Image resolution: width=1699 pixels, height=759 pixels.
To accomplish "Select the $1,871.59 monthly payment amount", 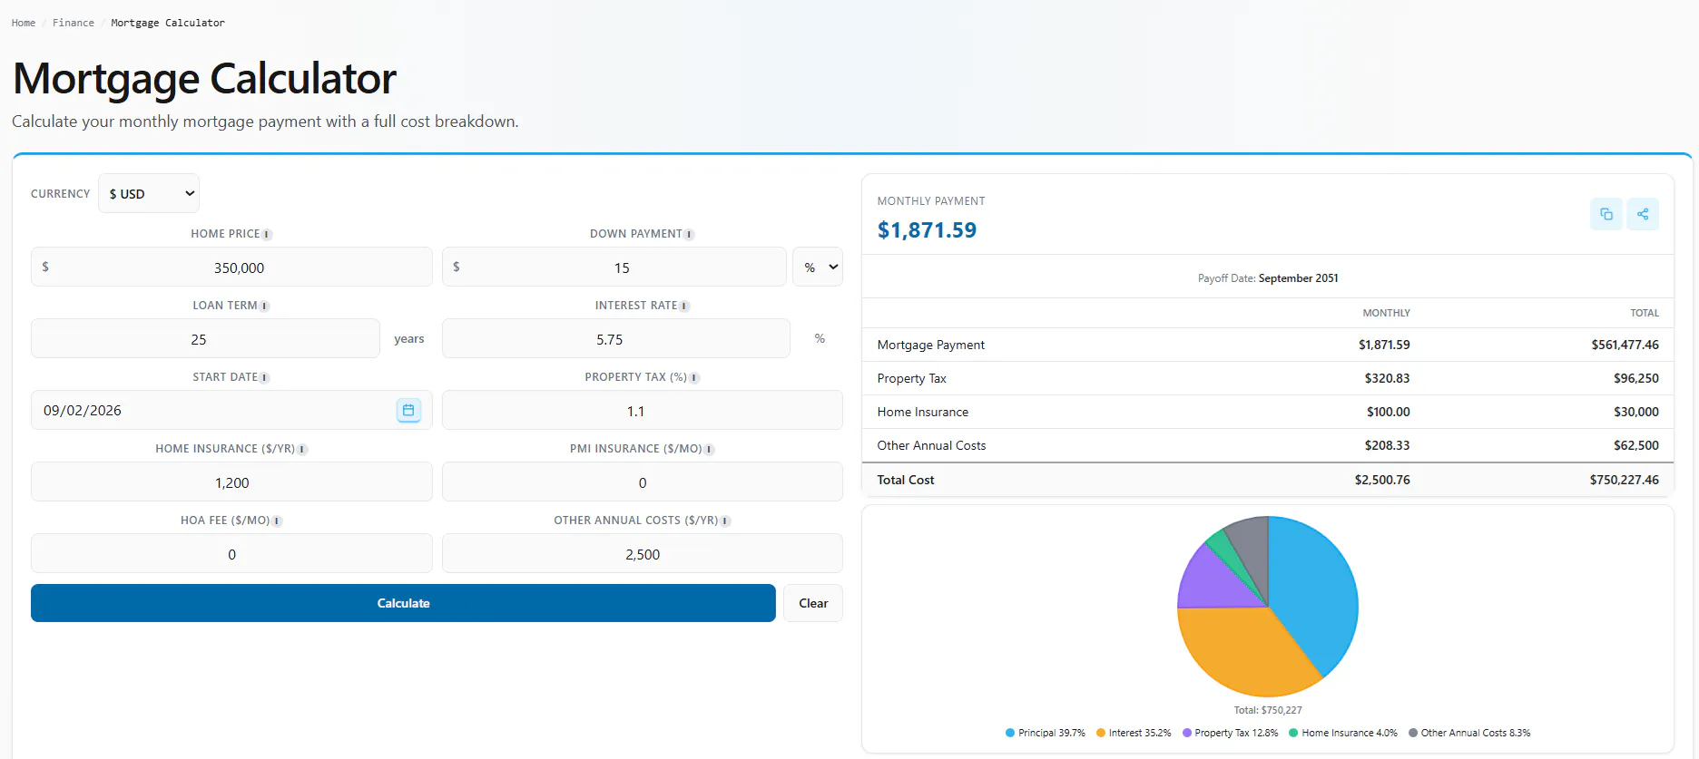I will [927, 230].
